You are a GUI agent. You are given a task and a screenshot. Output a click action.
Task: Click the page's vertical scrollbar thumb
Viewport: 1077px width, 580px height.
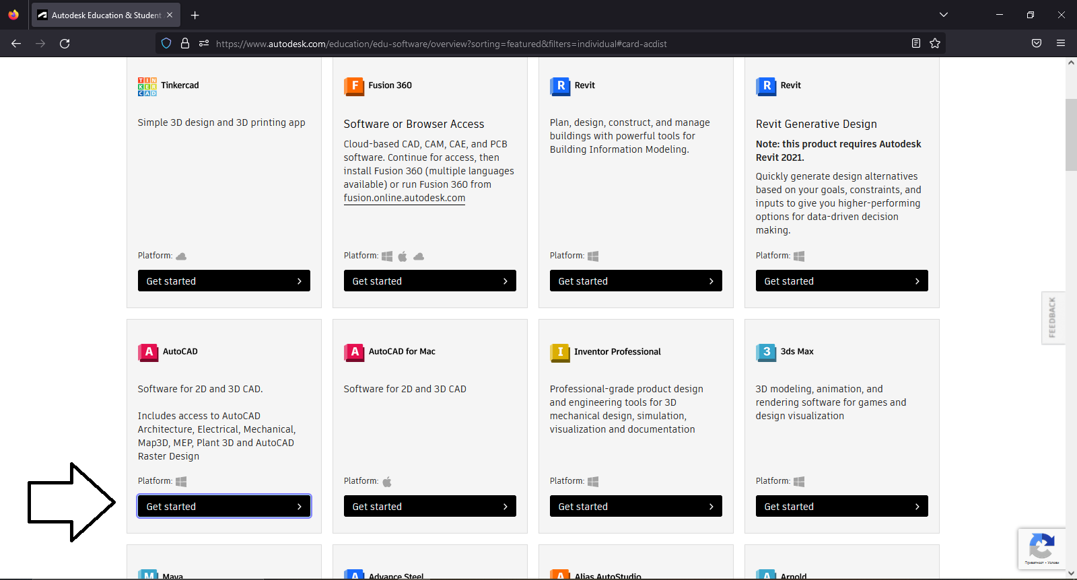point(1071,135)
